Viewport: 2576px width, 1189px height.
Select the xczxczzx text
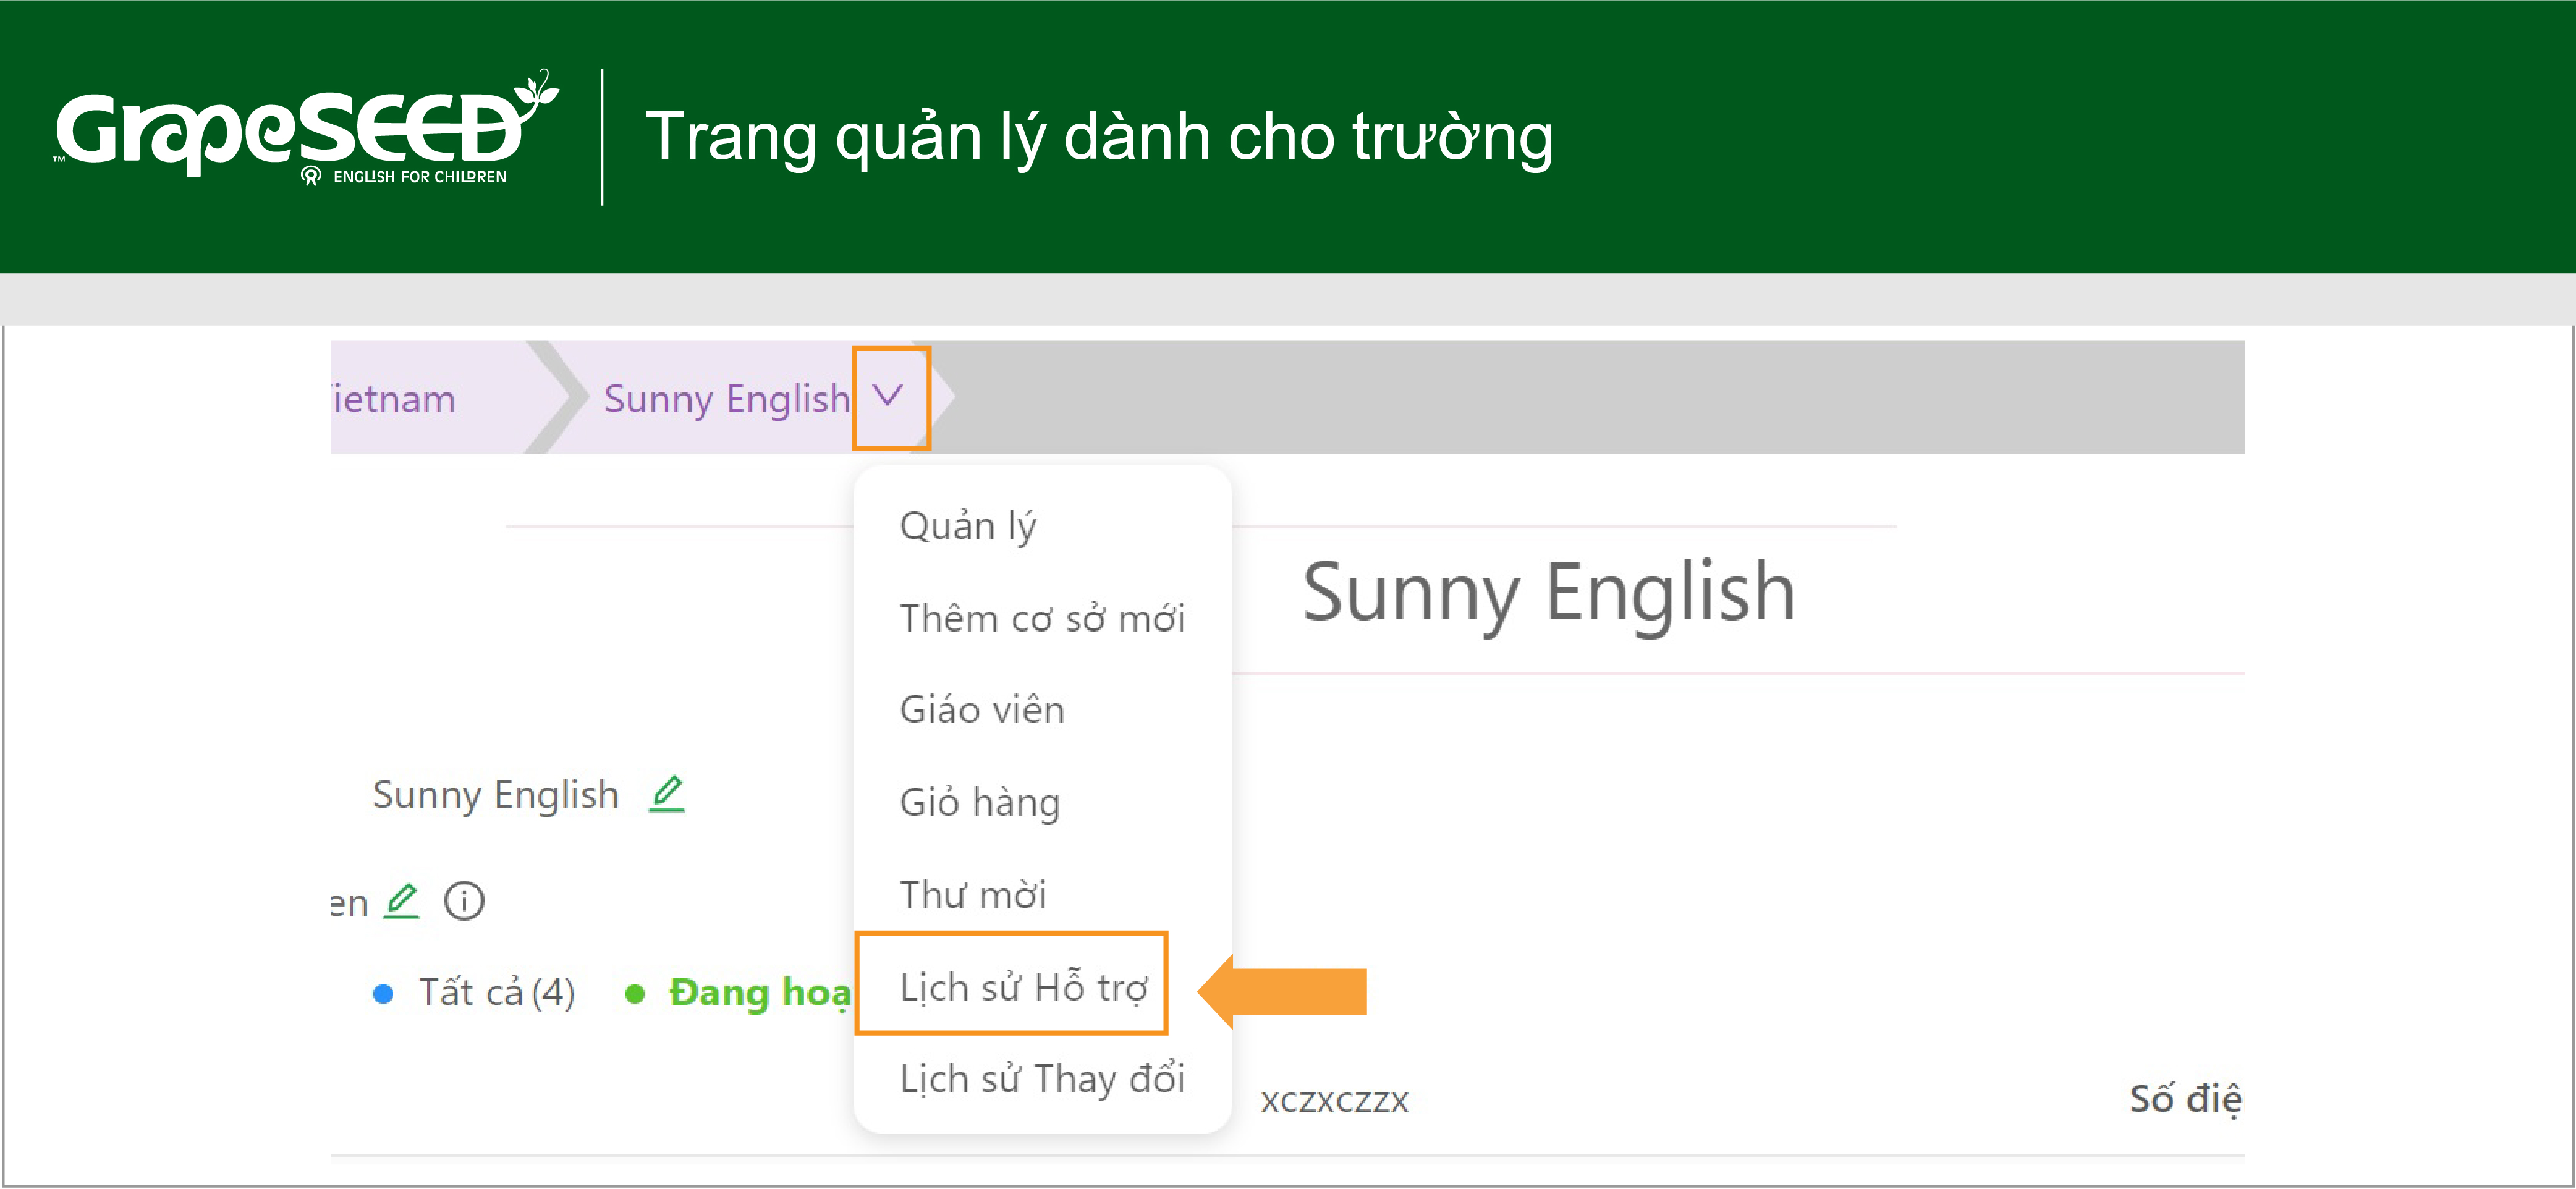click(x=1334, y=1101)
